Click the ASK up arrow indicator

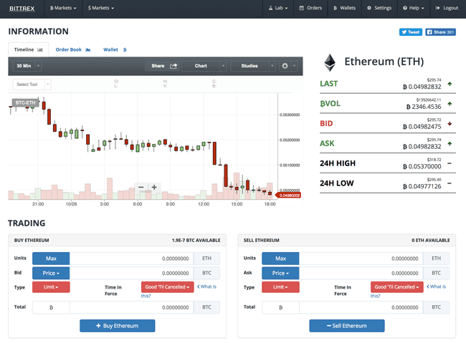point(450,144)
